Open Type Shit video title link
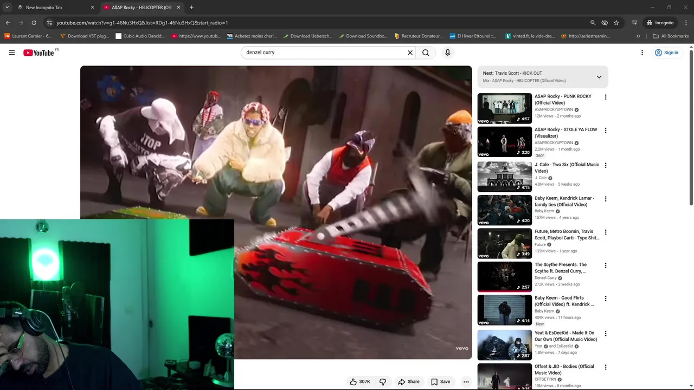 coord(567,235)
